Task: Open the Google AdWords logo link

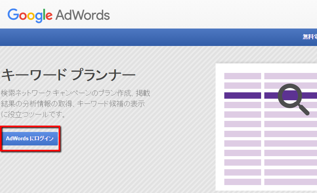Action: (59, 15)
